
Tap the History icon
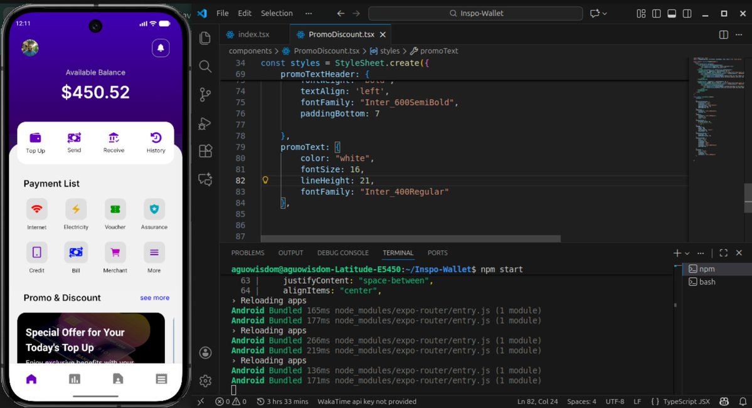pyautogui.click(x=156, y=138)
